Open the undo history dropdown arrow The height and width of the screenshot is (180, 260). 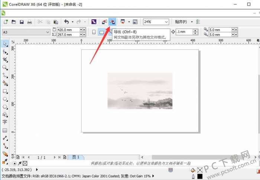pos(72,22)
